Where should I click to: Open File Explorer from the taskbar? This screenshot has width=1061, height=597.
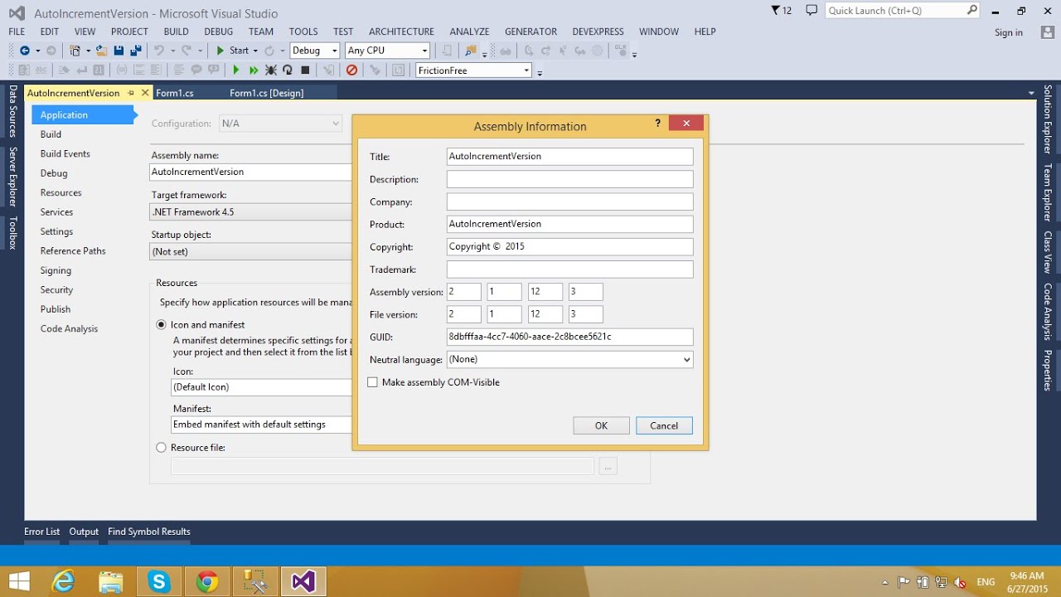coord(111,581)
